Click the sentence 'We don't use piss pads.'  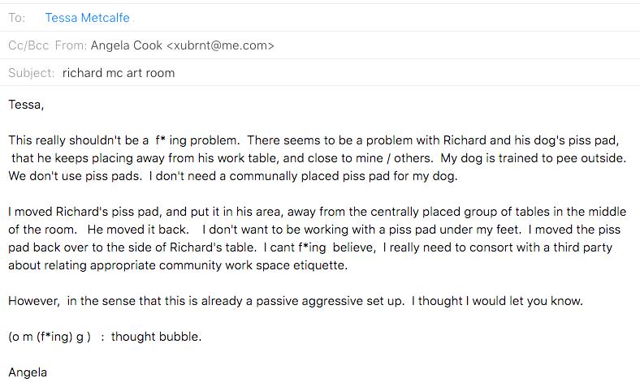pos(75,176)
